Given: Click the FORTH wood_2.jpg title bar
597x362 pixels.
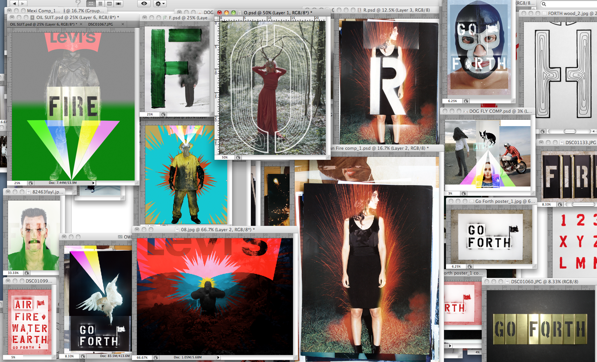Looking at the screenshot, I should coord(558,13).
